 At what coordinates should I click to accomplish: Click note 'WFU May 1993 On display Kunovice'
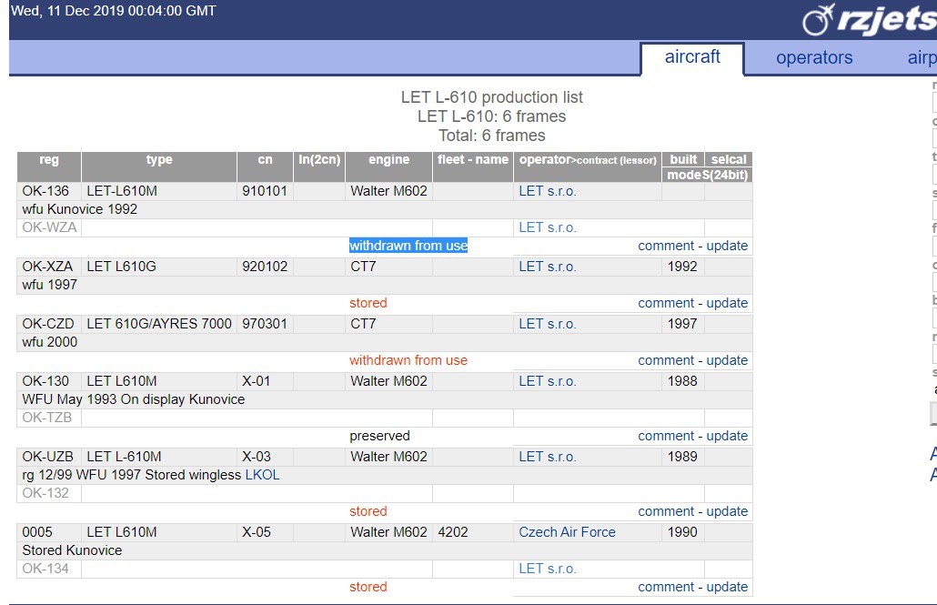pos(133,399)
